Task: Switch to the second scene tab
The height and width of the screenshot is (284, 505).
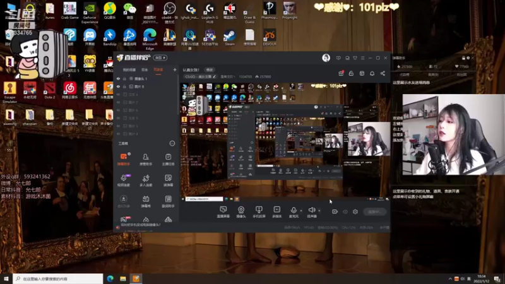Action: point(145,70)
